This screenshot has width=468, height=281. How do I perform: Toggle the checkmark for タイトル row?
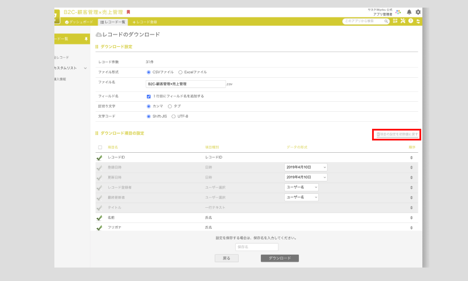point(99,208)
